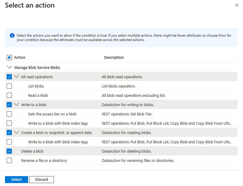The height and width of the screenshot is (186, 243).
Task: Check the List blobs checkbox
Action: click(9, 86)
